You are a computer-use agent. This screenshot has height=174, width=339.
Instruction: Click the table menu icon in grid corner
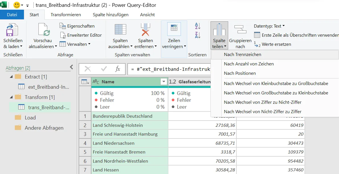tap(85, 82)
